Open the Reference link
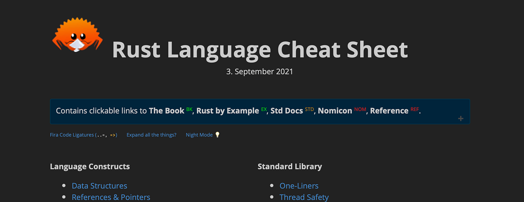Screen dimensions: 524x202 tap(390, 111)
